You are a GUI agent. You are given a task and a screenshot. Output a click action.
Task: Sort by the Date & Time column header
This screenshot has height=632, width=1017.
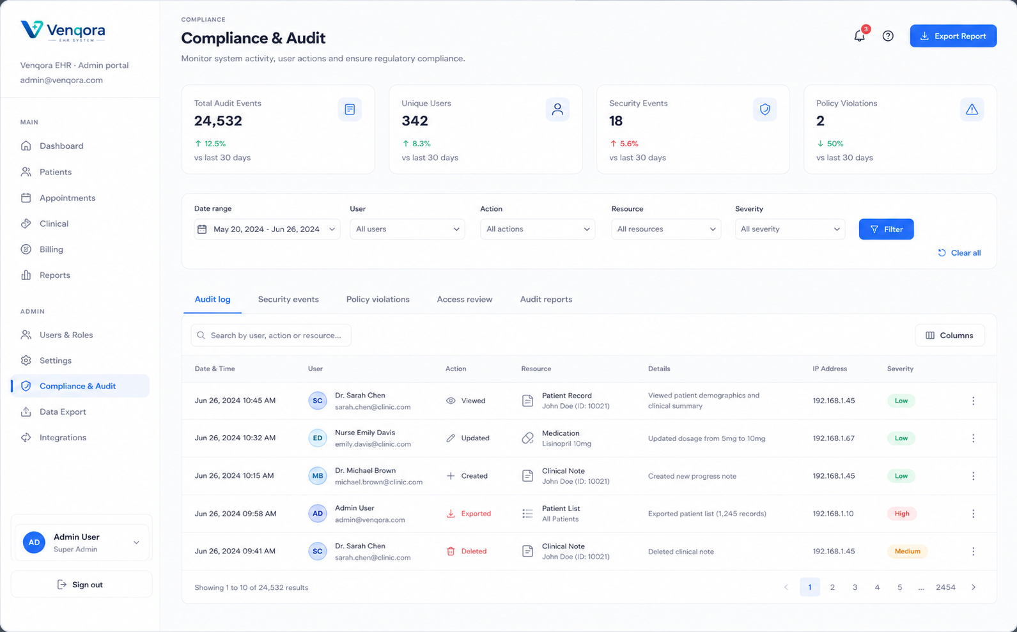215,369
